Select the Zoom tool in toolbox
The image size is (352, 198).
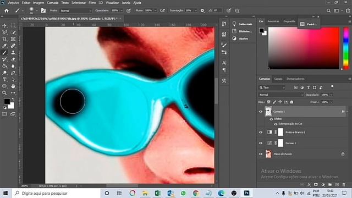click(x=4, y=93)
